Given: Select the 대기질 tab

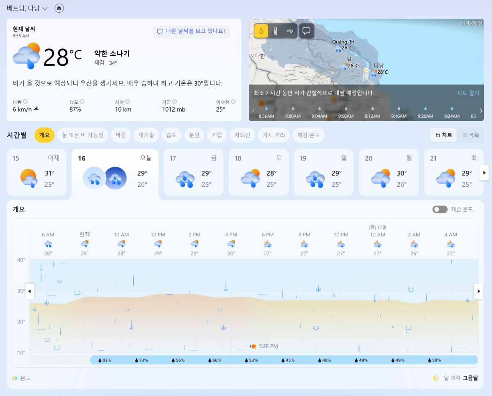Looking at the screenshot, I should coord(146,135).
